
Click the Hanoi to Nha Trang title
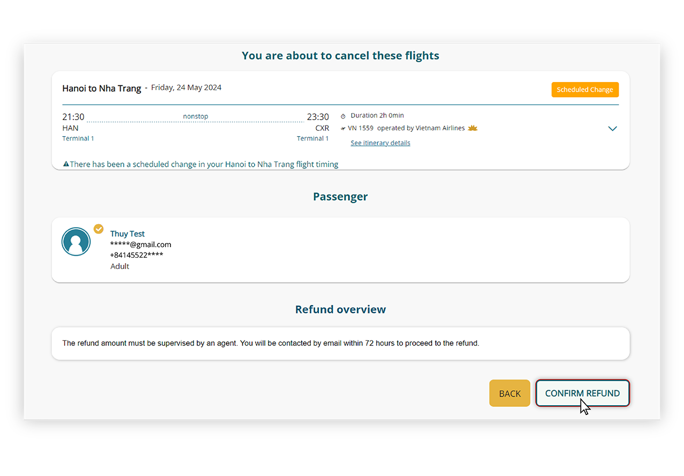102,88
